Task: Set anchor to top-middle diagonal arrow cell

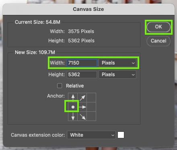Action: click(82, 98)
